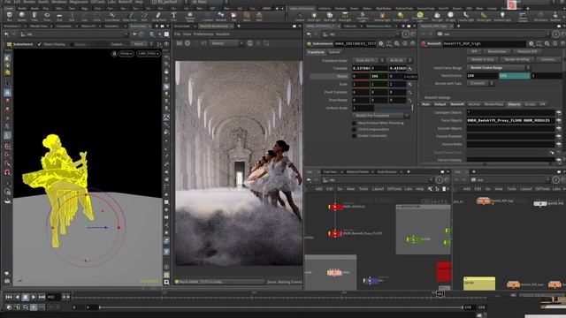
Task: Add a Volume Light from shelf
Action: [382, 16]
